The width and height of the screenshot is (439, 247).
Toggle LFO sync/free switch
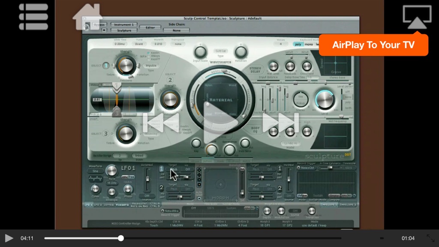point(128,177)
